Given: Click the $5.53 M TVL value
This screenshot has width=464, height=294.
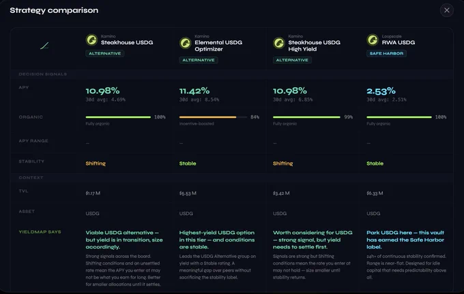Looking at the screenshot, I should point(188,193).
